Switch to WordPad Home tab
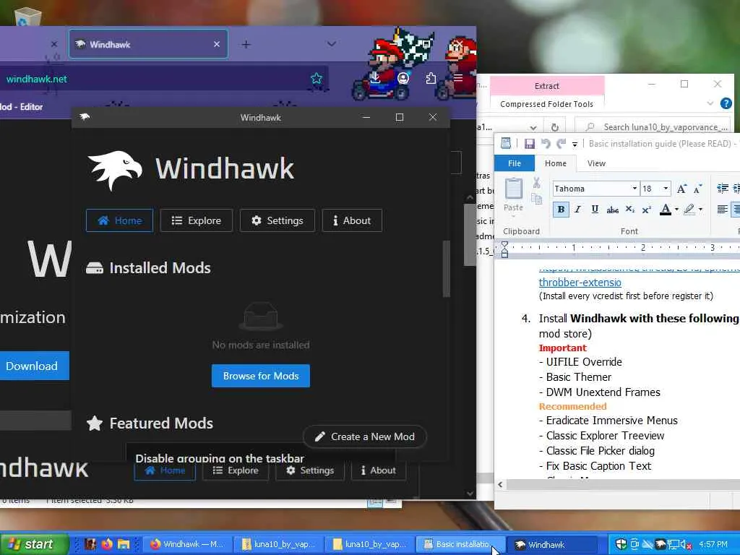Viewport: 740px width, 555px height. [556, 163]
